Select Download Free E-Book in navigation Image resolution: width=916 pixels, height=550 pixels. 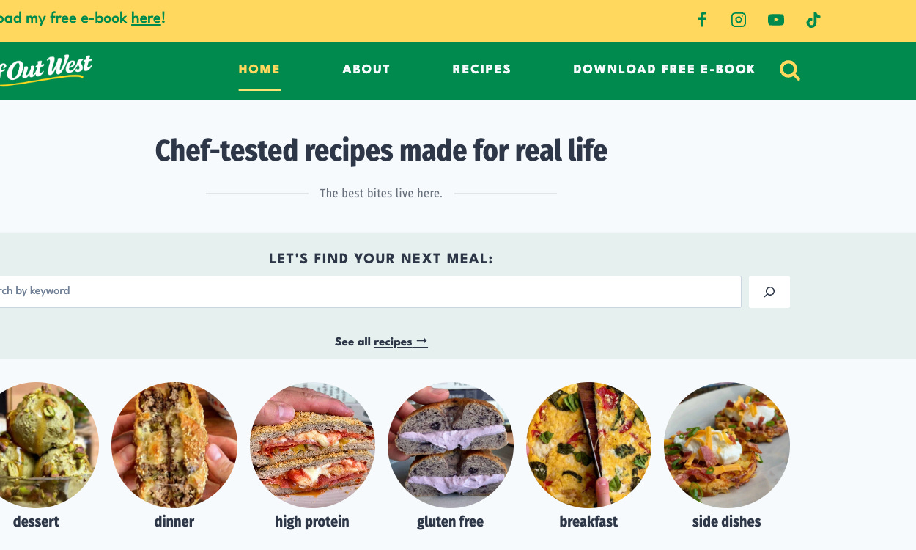point(664,69)
